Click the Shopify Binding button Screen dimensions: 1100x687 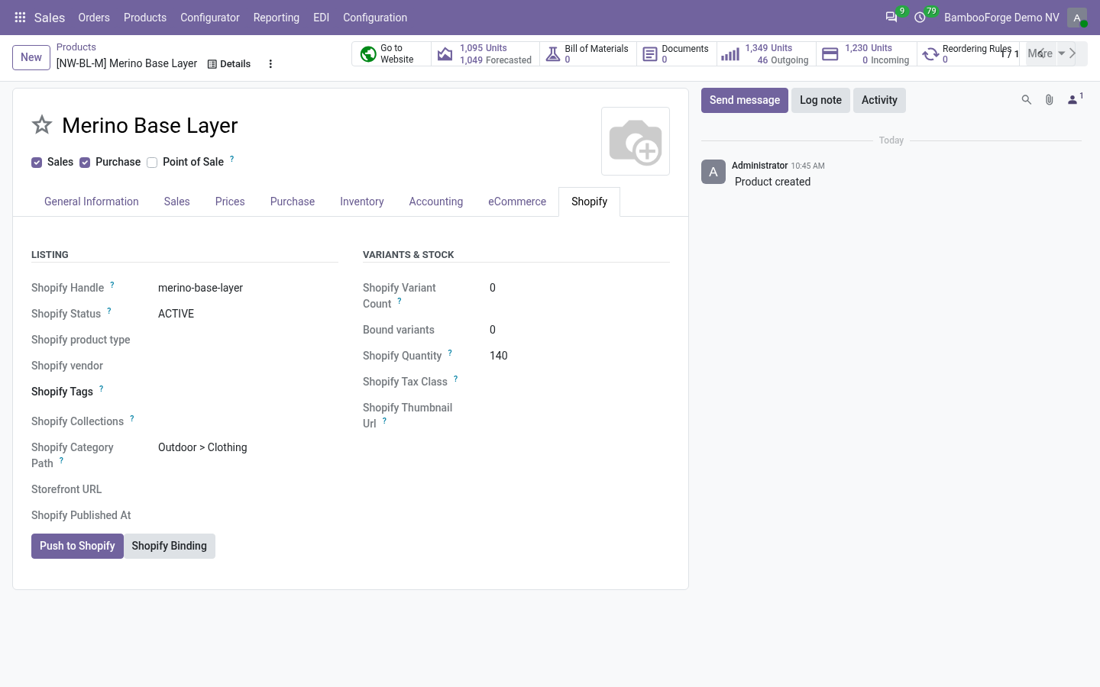pos(169,546)
